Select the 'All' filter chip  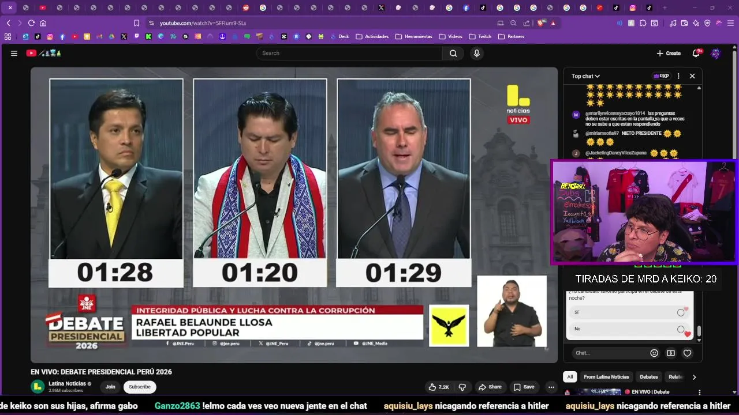(x=570, y=377)
